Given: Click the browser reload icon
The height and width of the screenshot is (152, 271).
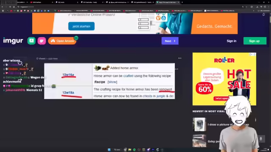Looking at the screenshot, I should (x=10, y=7).
